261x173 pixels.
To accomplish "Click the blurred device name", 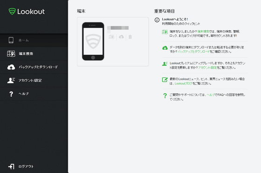I will tap(118, 28).
